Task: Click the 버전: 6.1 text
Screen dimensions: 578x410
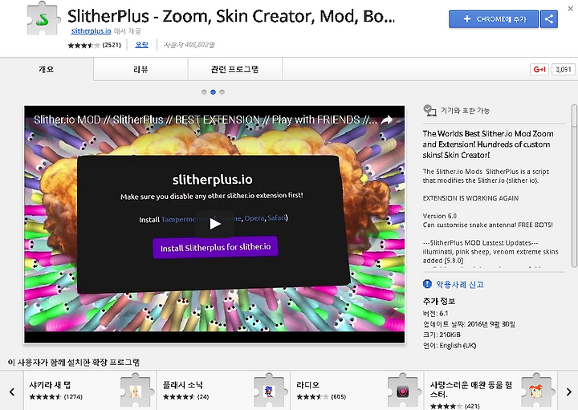Action: (435, 314)
